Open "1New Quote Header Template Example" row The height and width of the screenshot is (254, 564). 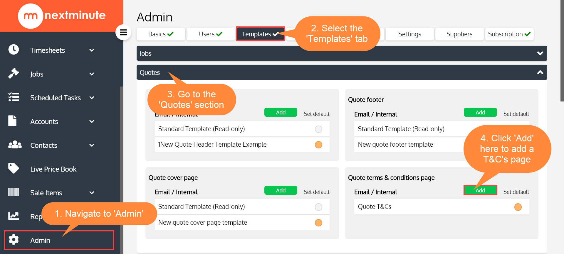coord(242,144)
